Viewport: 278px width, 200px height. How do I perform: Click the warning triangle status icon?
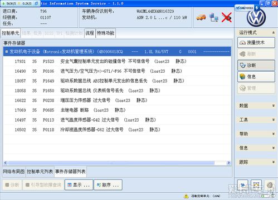click(186, 196)
